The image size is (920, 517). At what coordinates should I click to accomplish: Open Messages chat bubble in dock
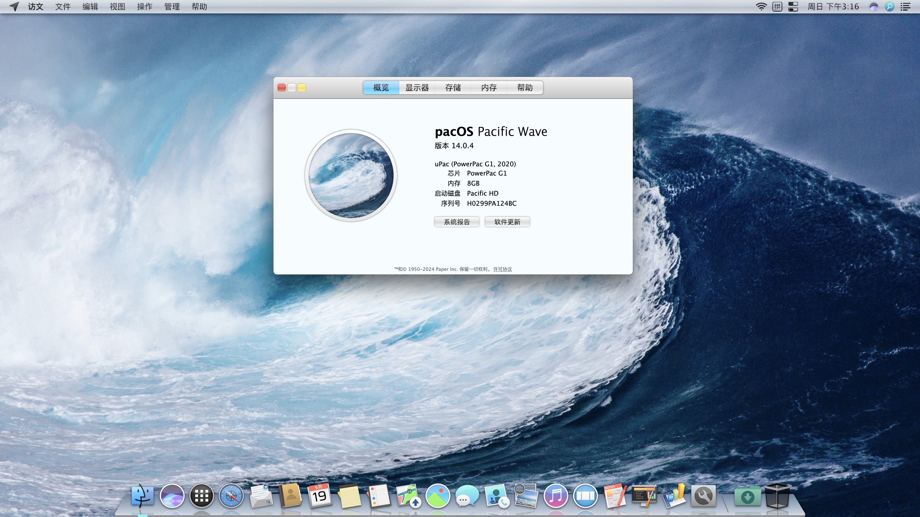tap(467, 496)
